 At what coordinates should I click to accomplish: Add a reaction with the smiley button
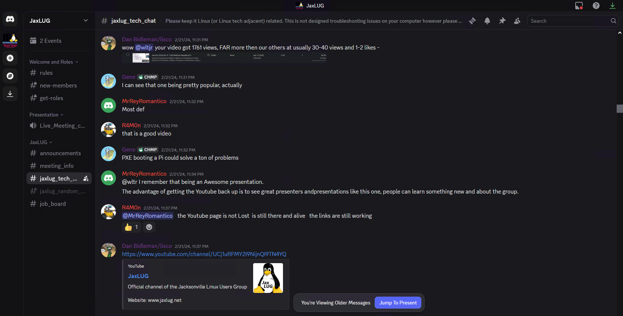click(149, 227)
